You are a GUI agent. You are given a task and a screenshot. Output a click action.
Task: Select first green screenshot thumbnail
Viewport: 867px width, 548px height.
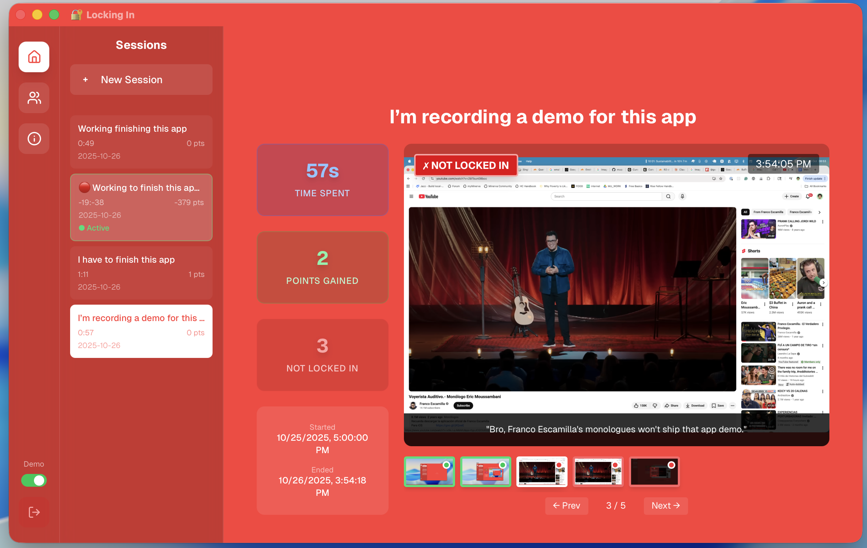click(429, 472)
